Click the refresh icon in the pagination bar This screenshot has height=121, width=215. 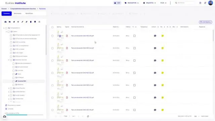(x=88, y=116)
